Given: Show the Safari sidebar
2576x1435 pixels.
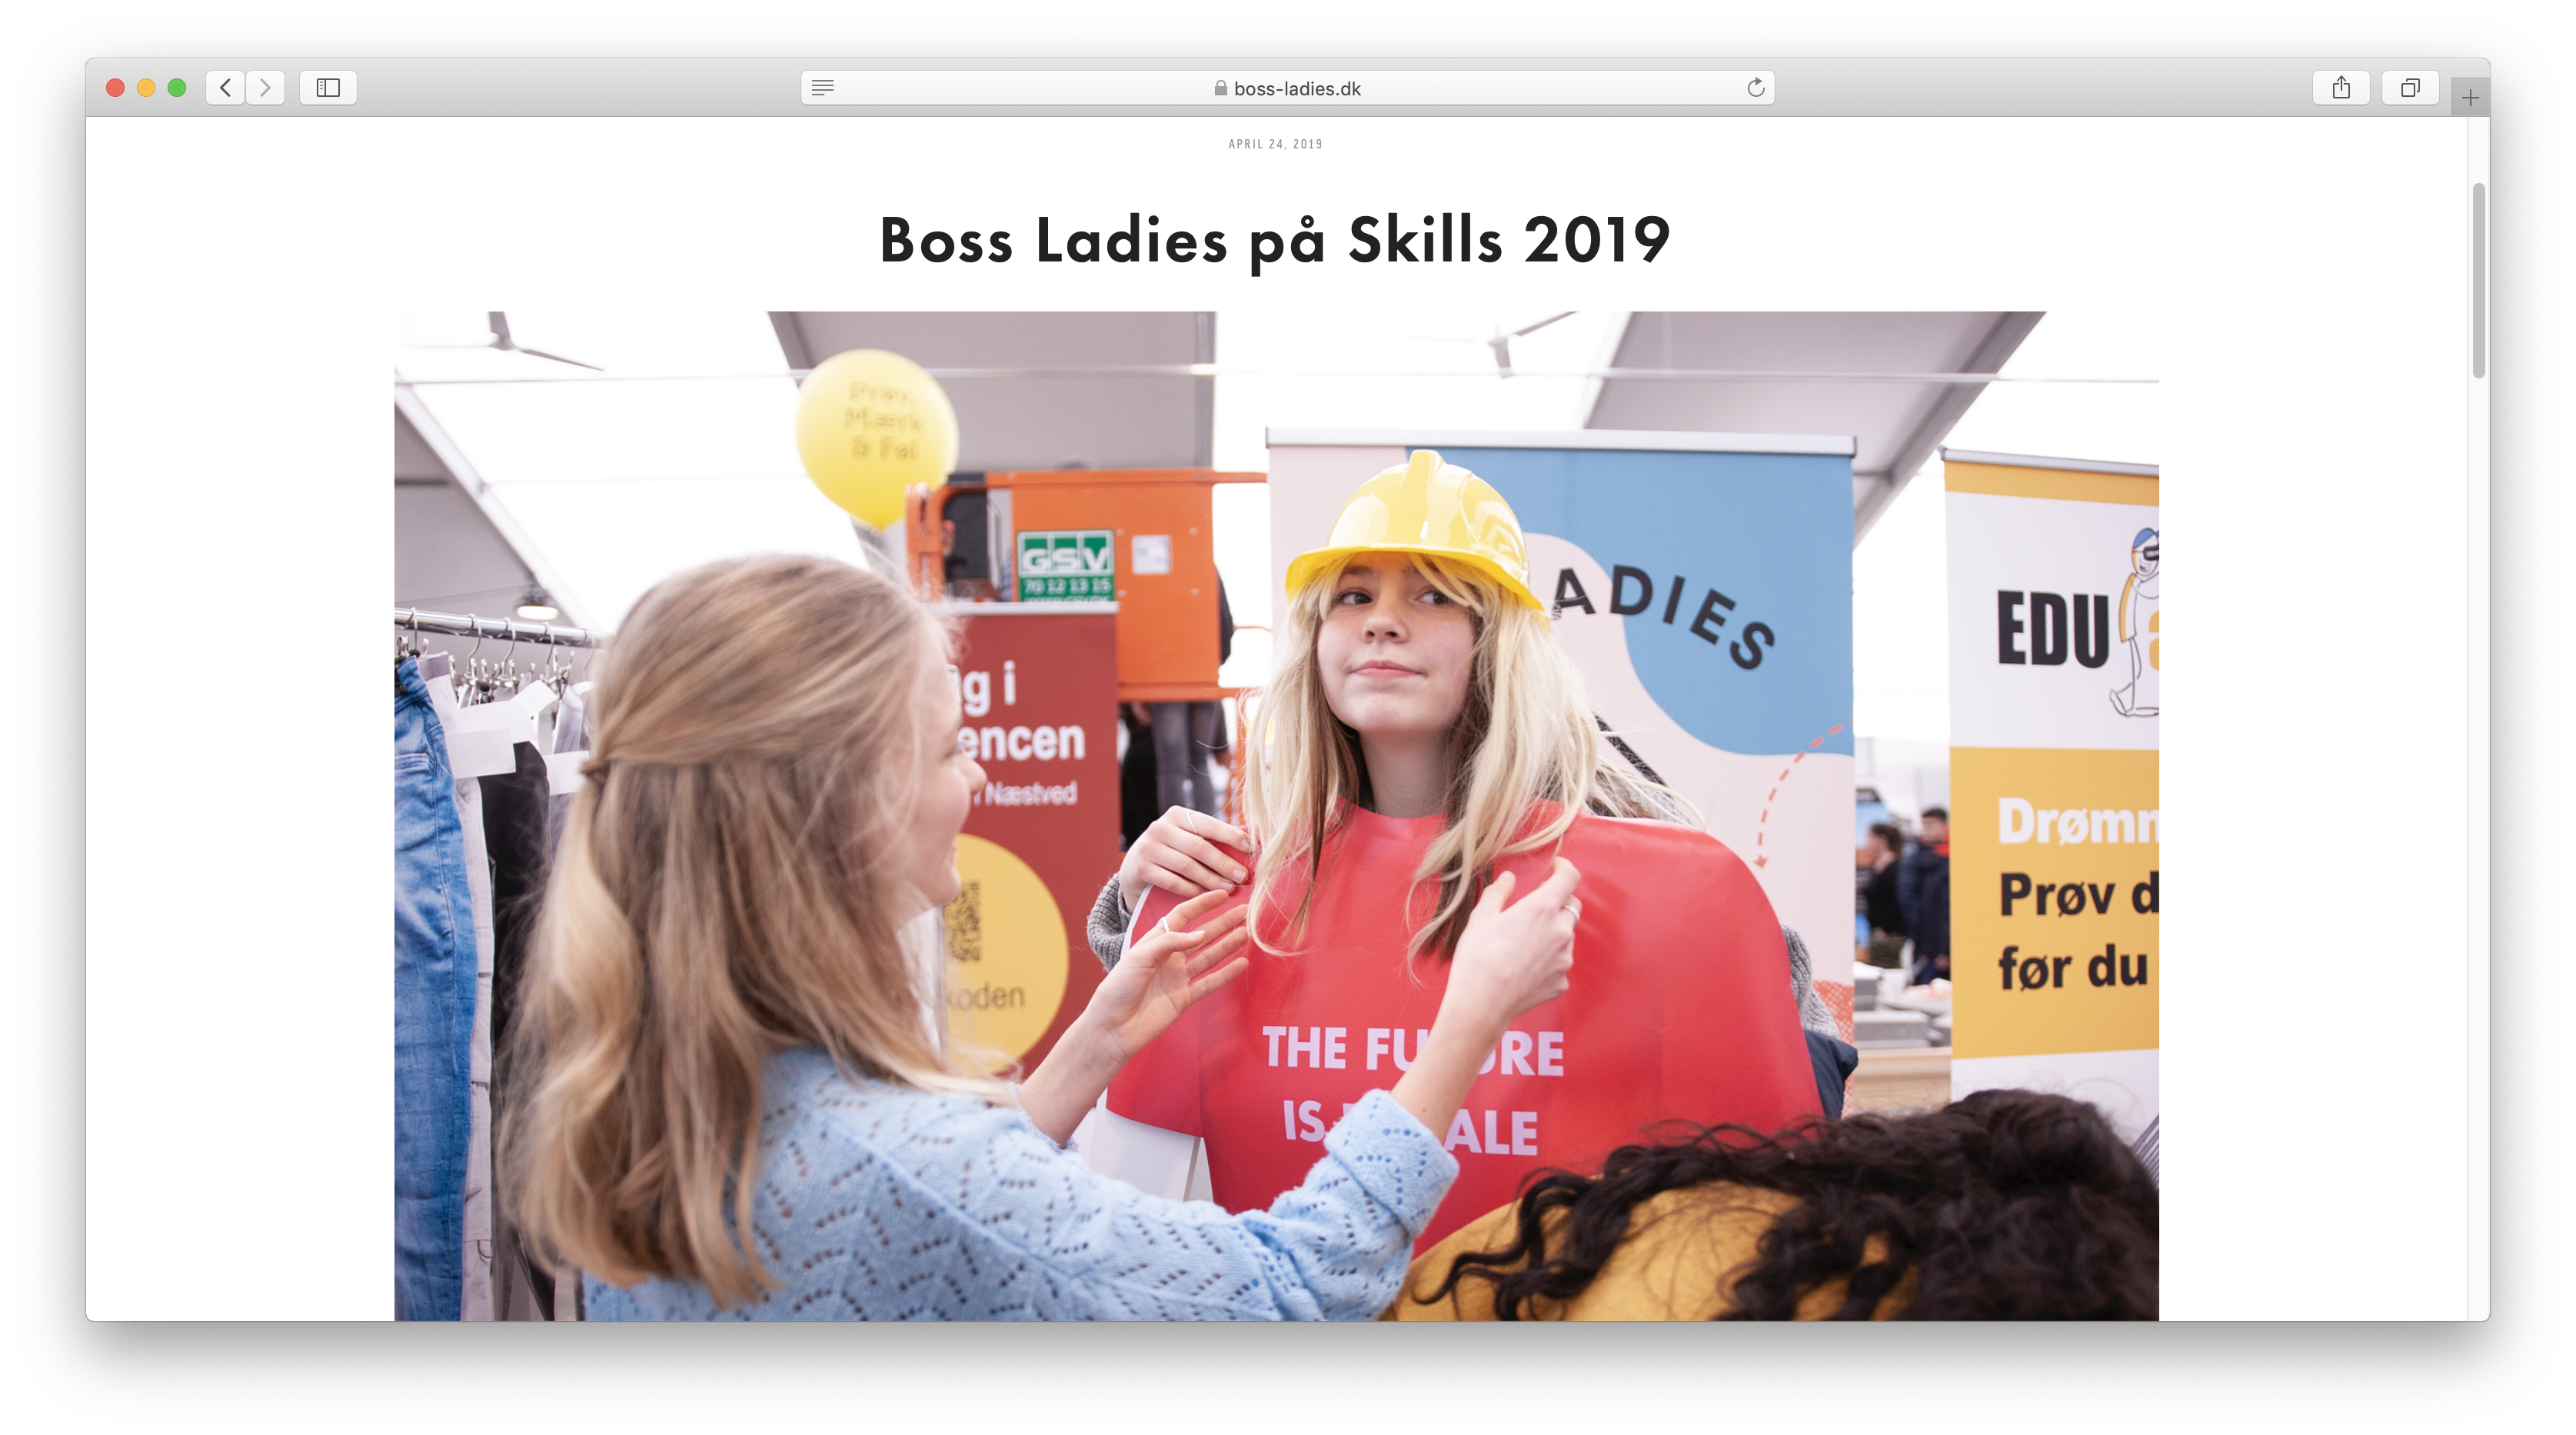Looking at the screenshot, I should tap(328, 88).
